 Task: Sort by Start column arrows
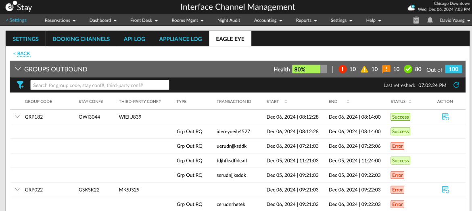286,102
